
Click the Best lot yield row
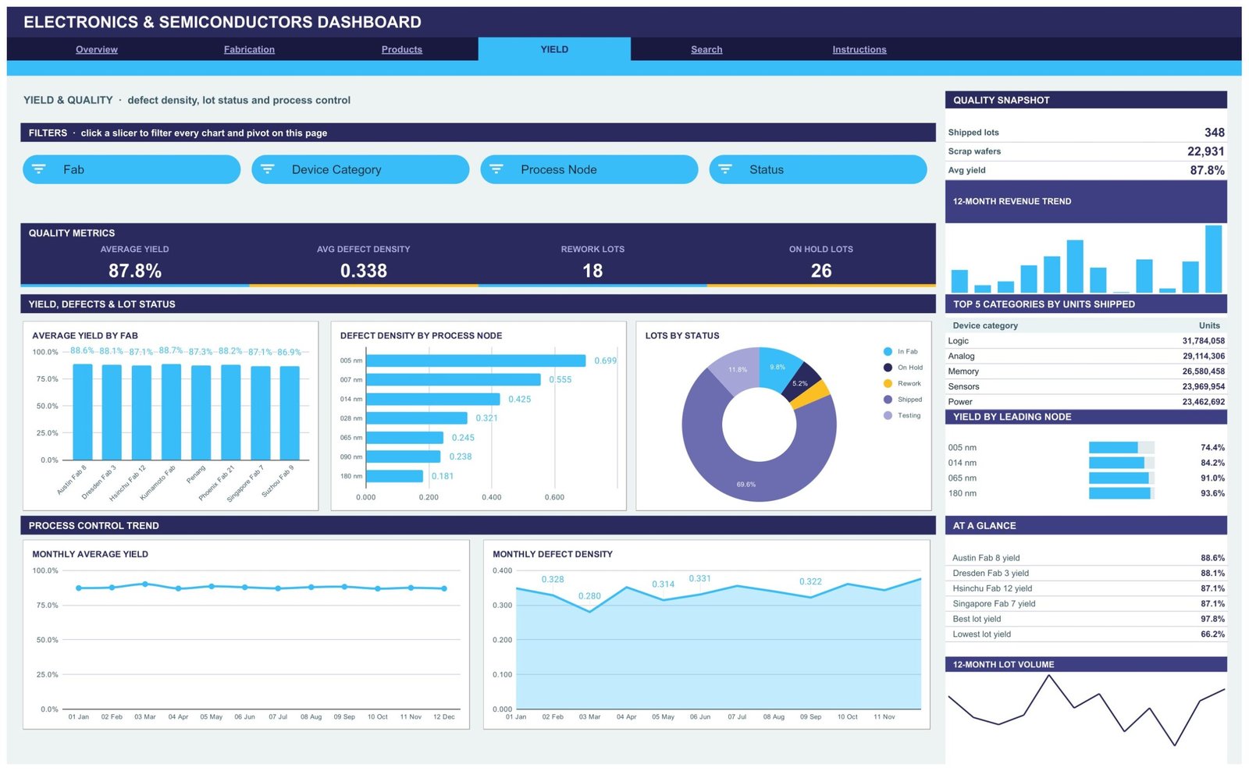point(1086,619)
